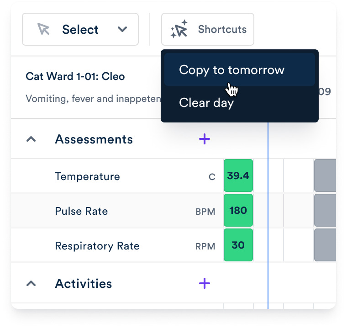
Task: Open the 30 respiratory rate cell
Action: 238,245
